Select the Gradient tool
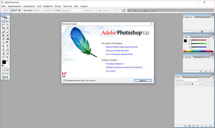Image resolution: width=215 pixels, height=128 pixels. (7, 39)
